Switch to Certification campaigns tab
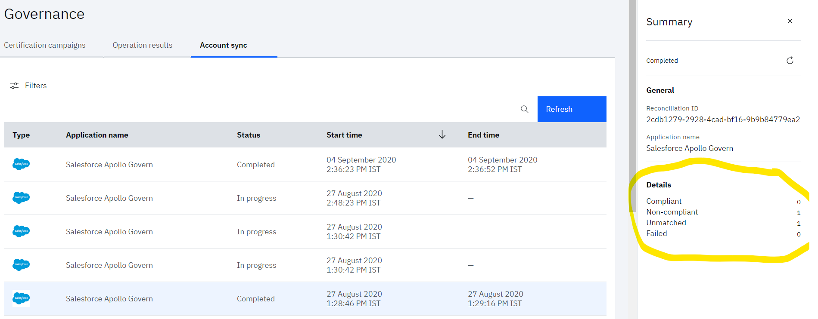 click(x=45, y=45)
